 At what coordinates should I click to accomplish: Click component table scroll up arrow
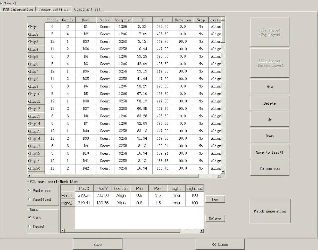[223, 19]
